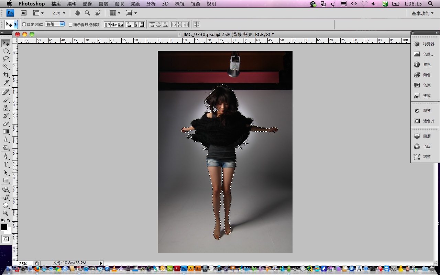
Task: Select the 3D Camera tool
Action: click(6, 197)
